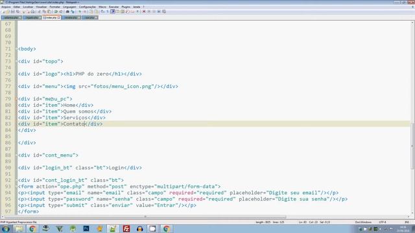Toggle show all characters icon
This screenshot has width=415, height=233.
108,12
